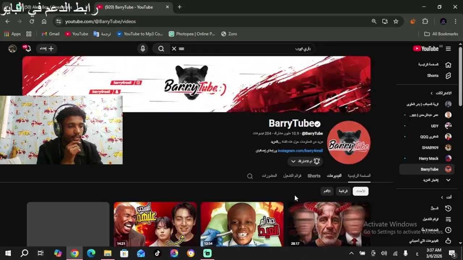The width and height of the screenshot is (463, 260).
Task: Click the voice search microphone icon
Action: pos(143,48)
